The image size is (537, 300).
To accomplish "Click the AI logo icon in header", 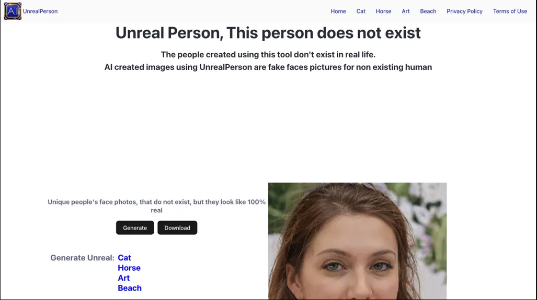I will pos(13,11).
